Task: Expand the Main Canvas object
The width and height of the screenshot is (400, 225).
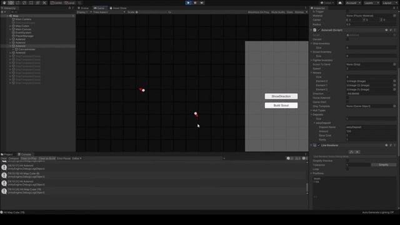Action: tap(10, 29)
